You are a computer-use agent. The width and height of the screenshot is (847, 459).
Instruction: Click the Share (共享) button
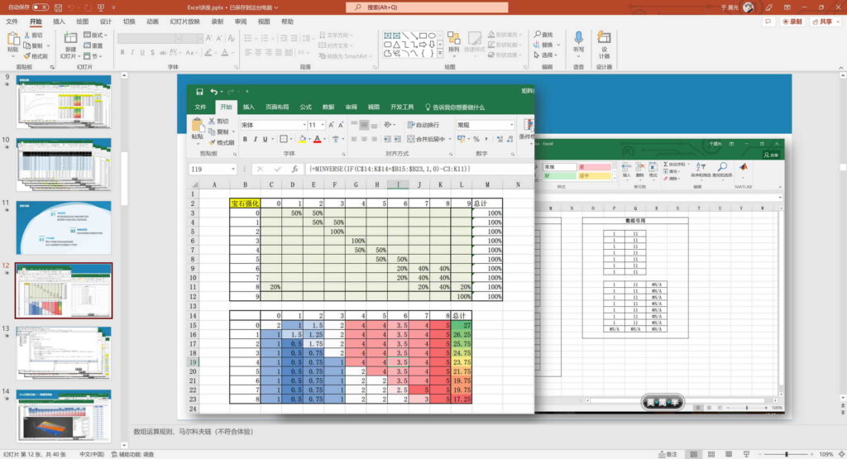pos(825,22)
